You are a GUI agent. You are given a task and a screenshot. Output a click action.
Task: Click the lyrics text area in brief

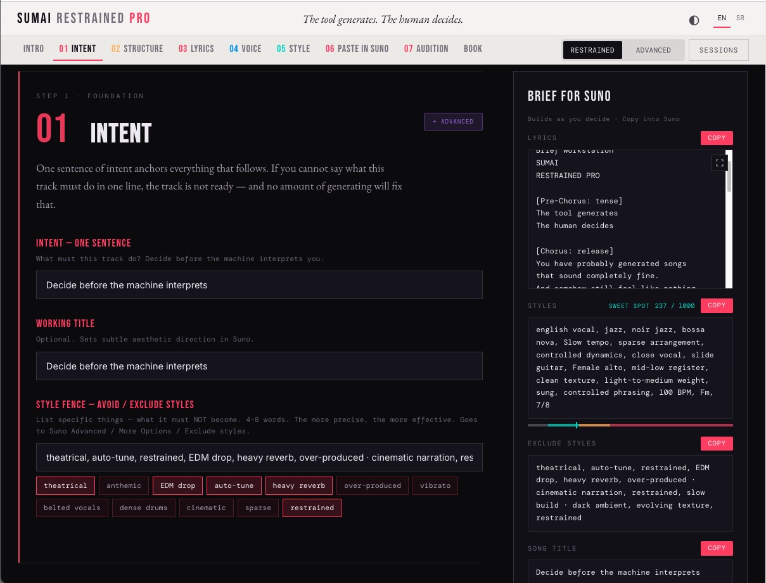pos(627,219)
